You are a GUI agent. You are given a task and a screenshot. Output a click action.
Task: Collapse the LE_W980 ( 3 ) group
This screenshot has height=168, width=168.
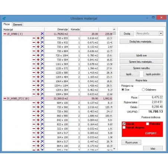(x=5, y=34)
